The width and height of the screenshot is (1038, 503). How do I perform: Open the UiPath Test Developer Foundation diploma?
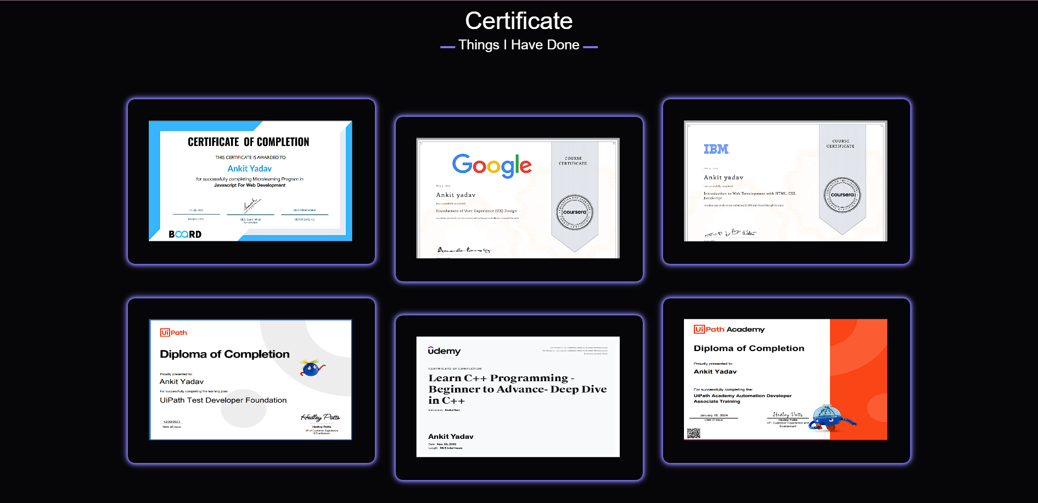pos(250,380)
